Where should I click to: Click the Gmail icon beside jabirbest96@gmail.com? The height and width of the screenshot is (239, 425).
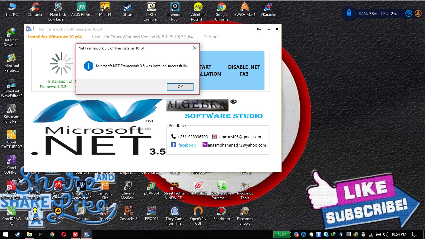(214, 137)
